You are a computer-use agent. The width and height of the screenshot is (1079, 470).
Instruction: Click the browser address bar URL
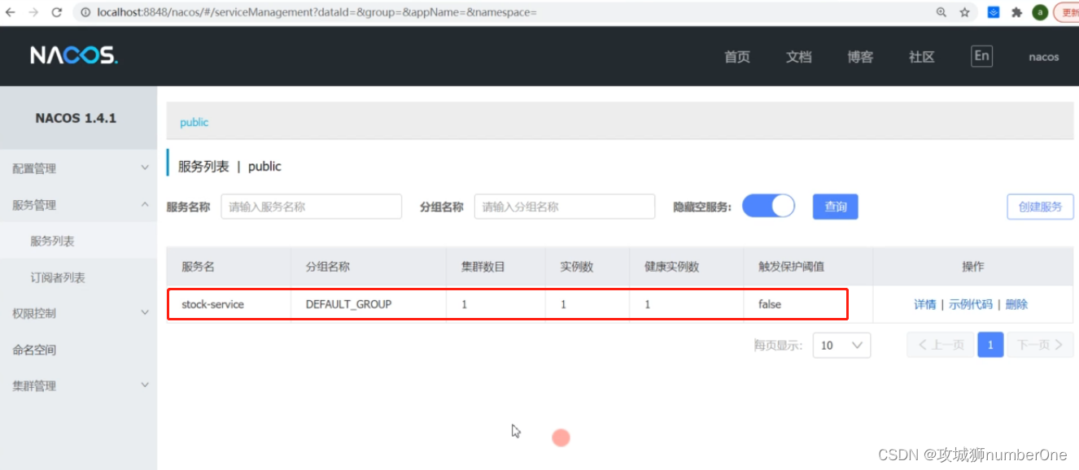coord(317,12)
